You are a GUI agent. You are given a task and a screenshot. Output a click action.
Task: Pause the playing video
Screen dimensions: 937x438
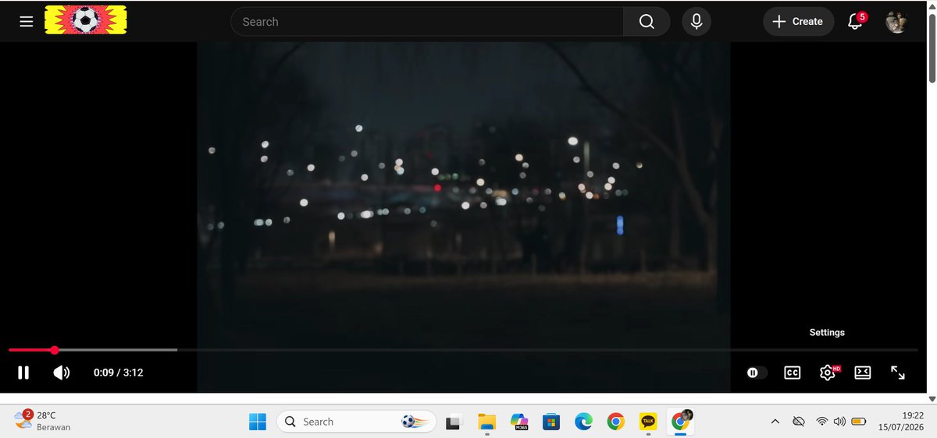(23, 373)
